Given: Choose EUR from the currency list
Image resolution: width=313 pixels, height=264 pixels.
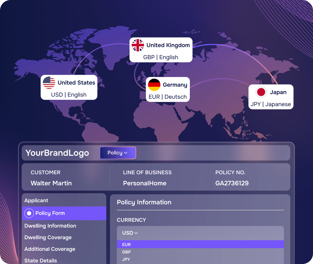Looking at the screenshot, I should pos(200,244).
